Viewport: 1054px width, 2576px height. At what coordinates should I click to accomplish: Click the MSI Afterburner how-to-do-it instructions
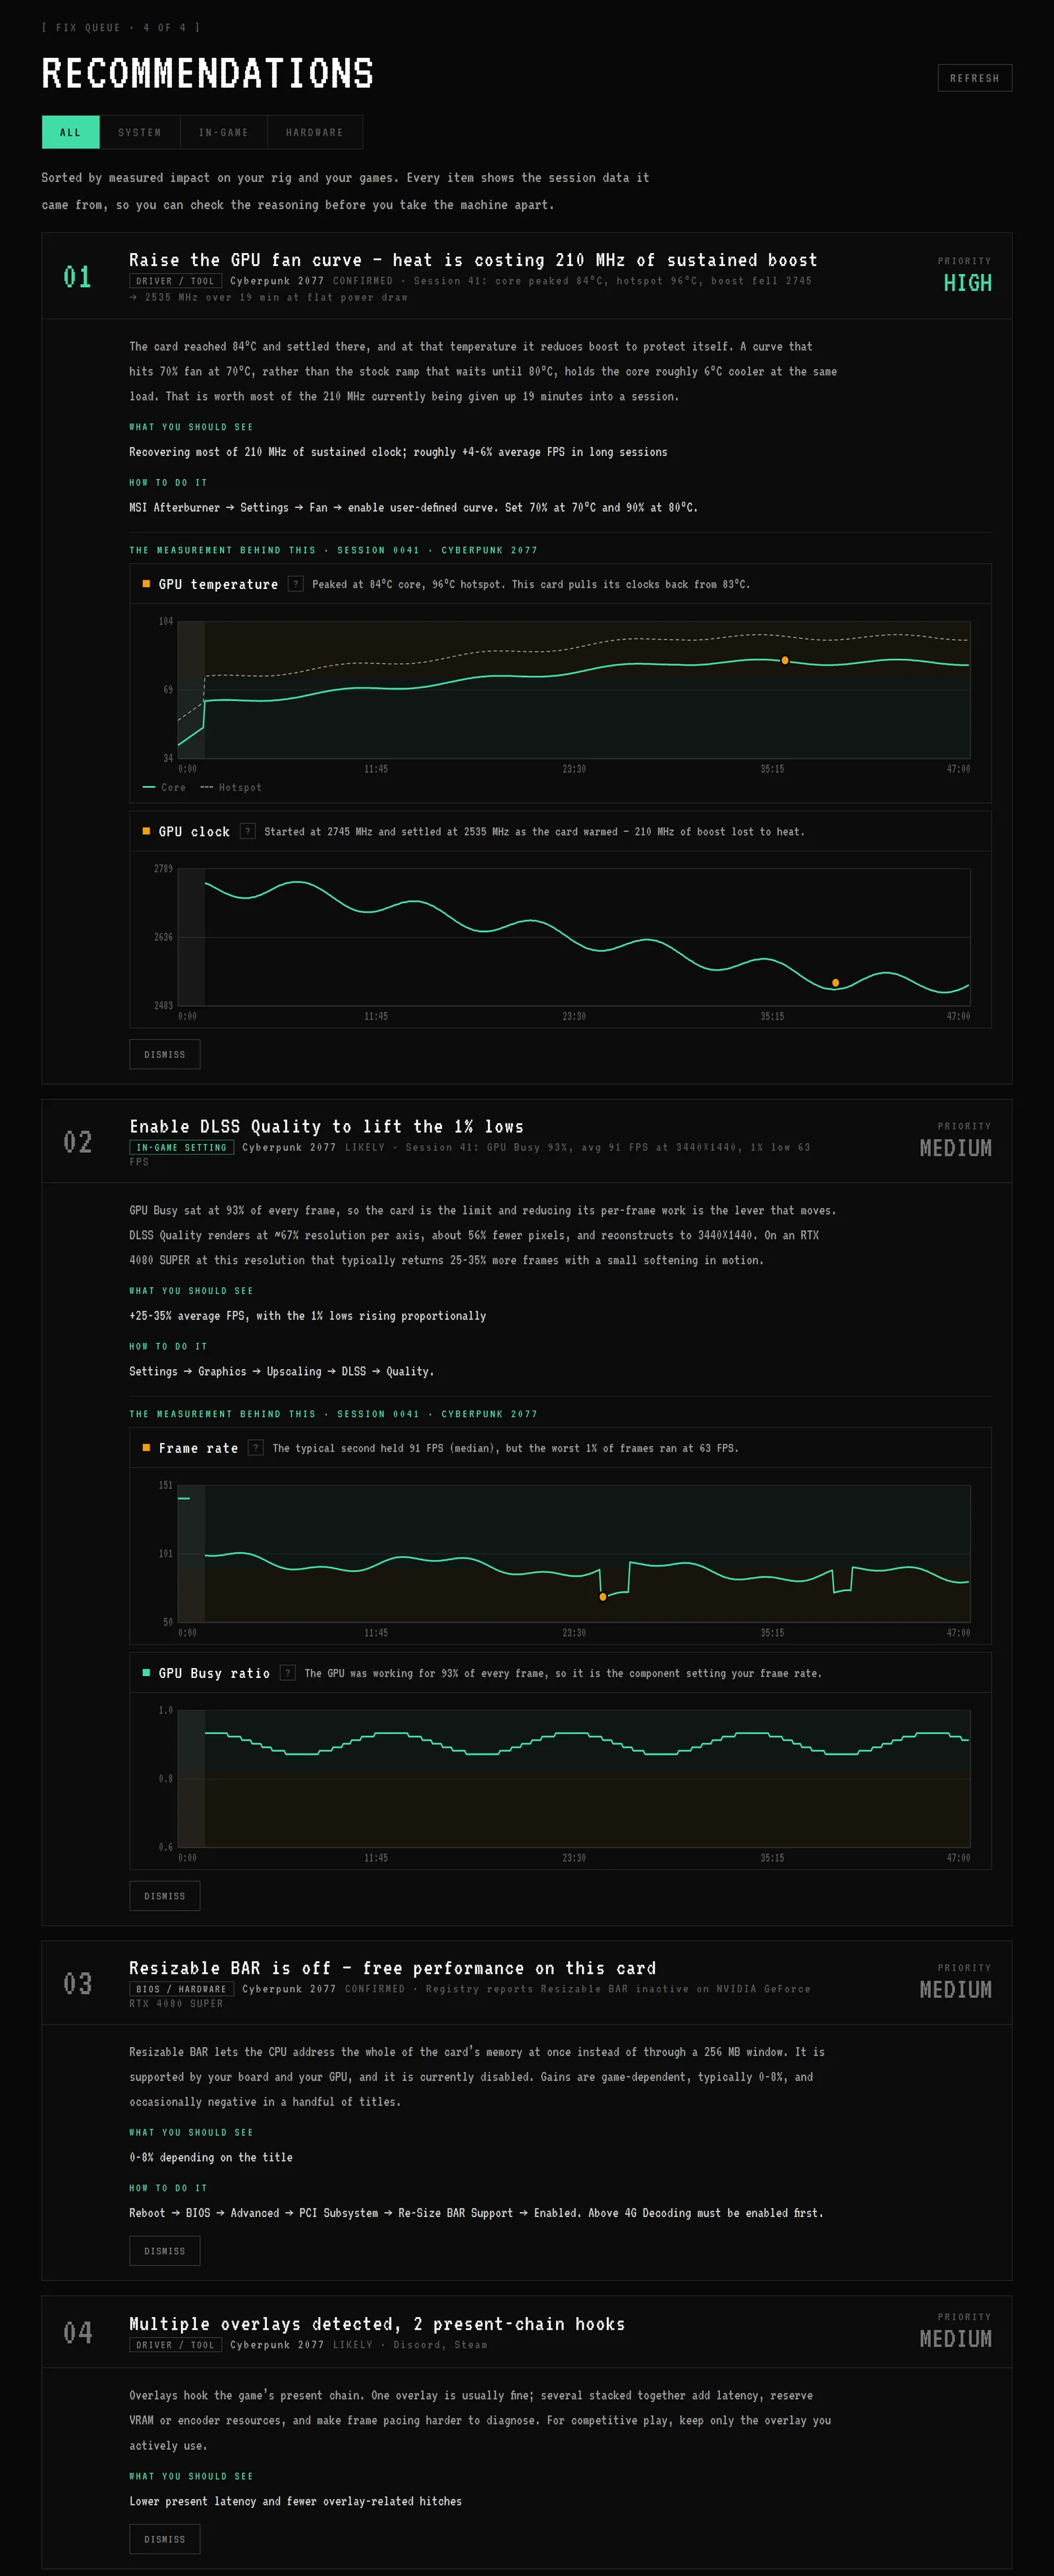[413, 507]
